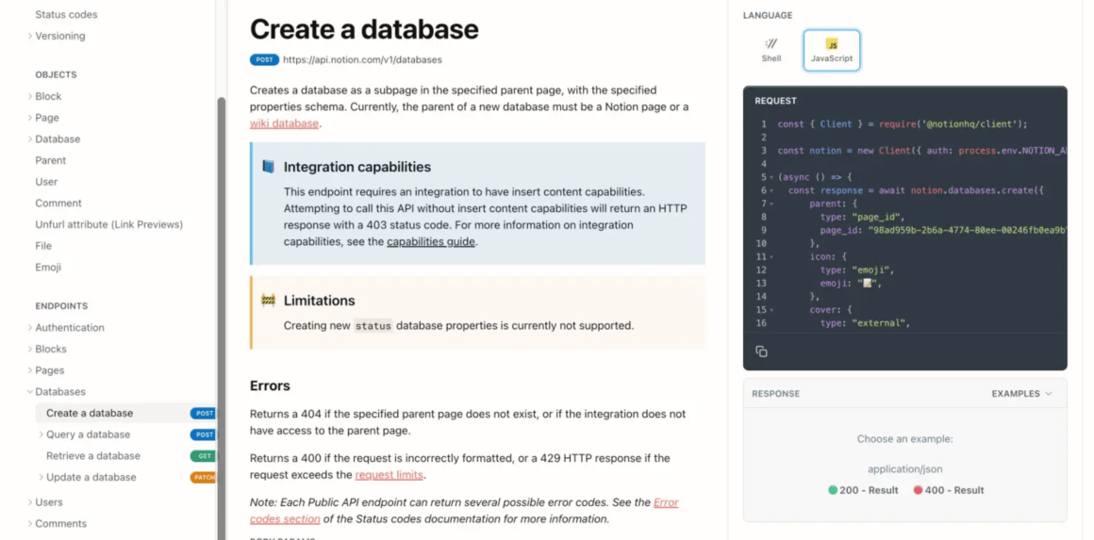Image resolution: width=1094 pixels, height=540 pixels.
Task: Open Update a database in sidebar
Action: click(91, 477)
